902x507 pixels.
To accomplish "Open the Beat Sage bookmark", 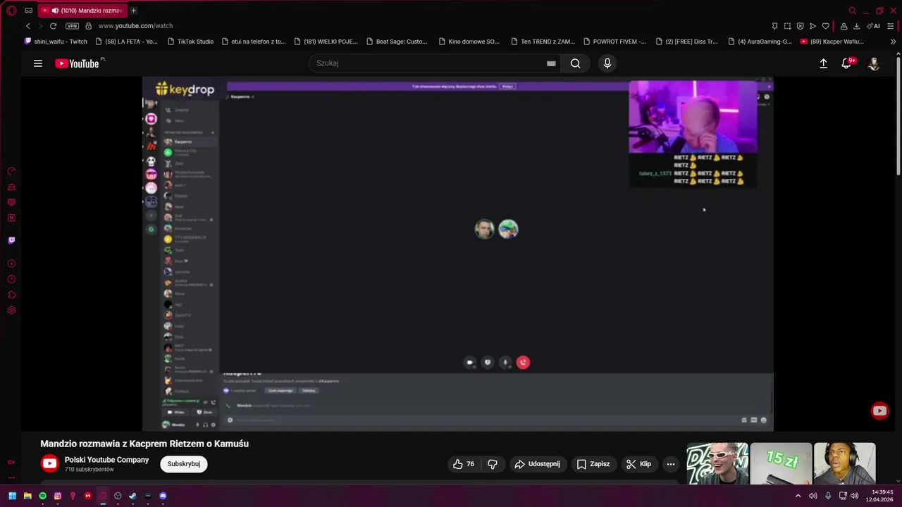I will tap(397, 42).
